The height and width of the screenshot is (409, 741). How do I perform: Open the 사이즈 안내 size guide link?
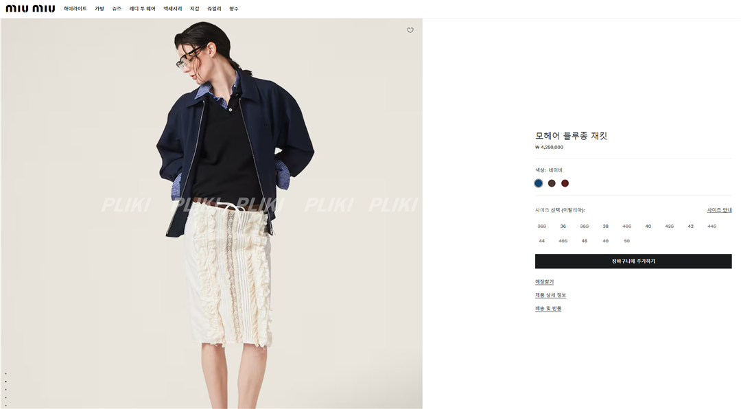(x=719, y=210)
